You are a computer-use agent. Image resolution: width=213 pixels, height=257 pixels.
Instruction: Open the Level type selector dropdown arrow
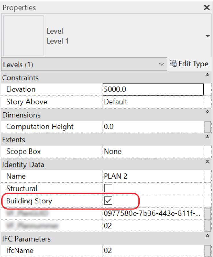208,36
